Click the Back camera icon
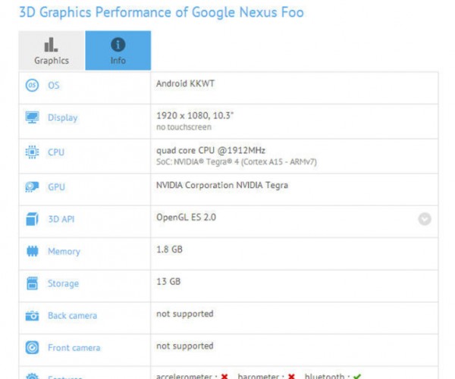Image resolution: width=455 pixels, height=379 pixels. 32,315
